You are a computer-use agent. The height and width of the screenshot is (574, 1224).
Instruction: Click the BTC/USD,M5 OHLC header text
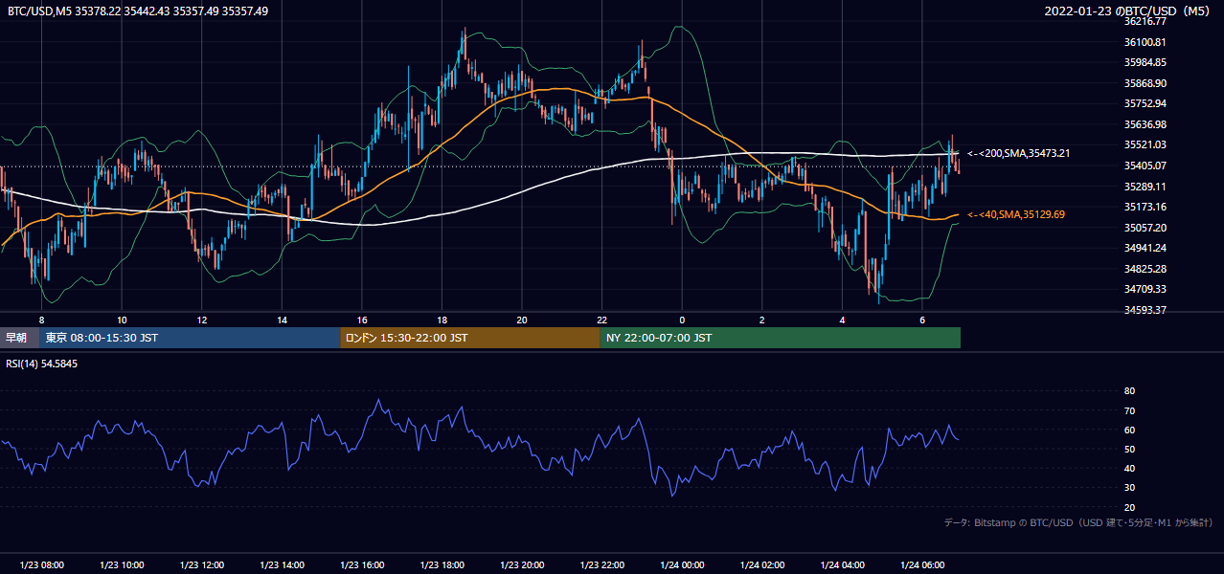138,11
